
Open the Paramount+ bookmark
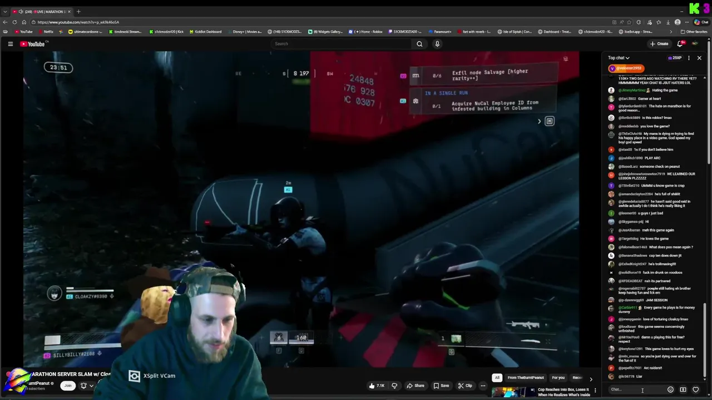[x=440, y=32]
